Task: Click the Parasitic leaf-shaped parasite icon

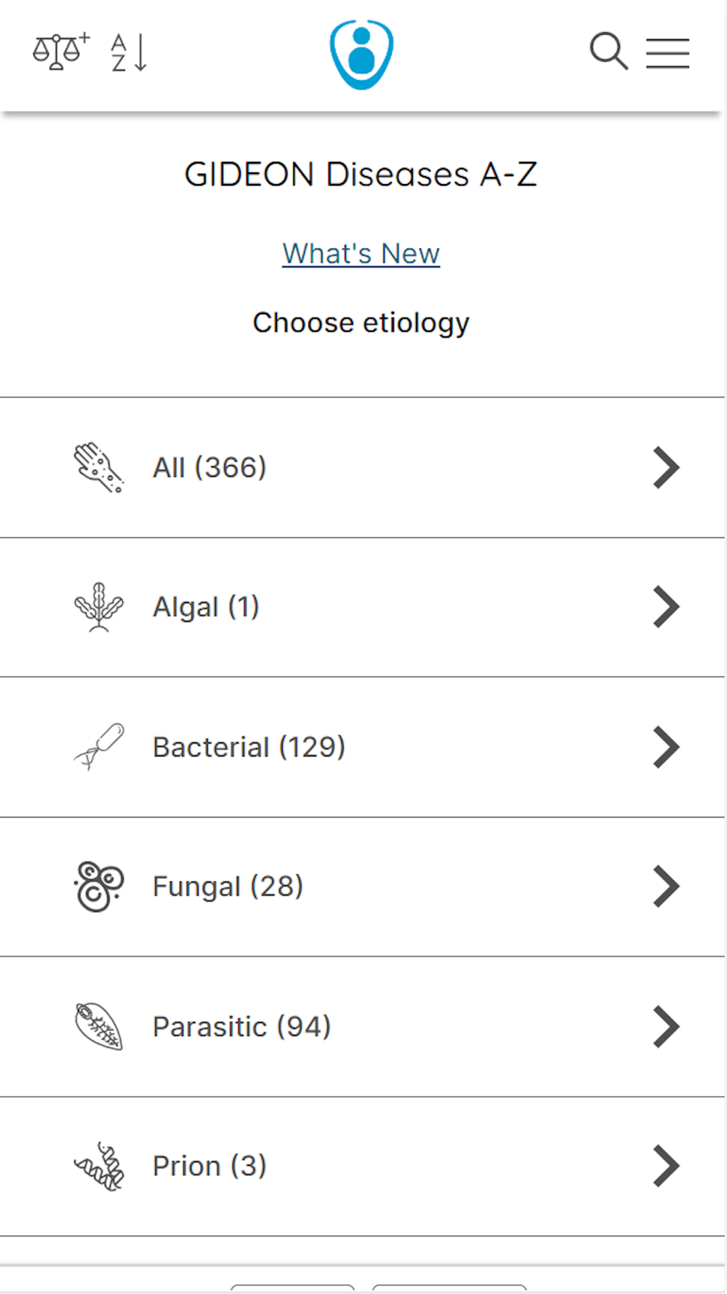Action: (x=99, y=1026)
